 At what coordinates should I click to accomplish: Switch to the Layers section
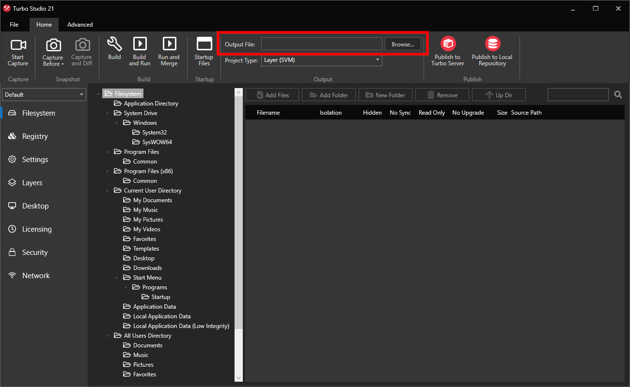click(31, 182)
